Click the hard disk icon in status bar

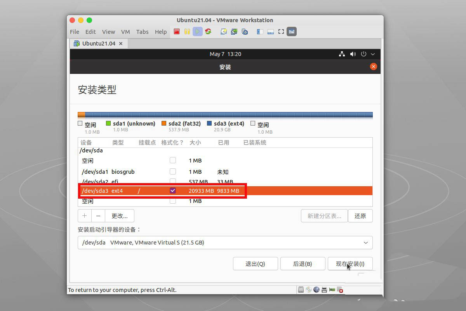click(x=301, y=290)
